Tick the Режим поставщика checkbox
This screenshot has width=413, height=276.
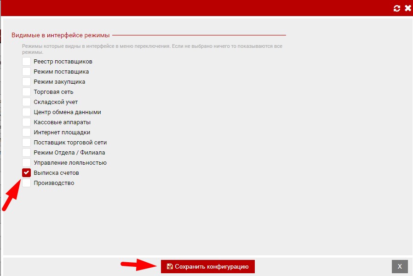click(27, 71)
